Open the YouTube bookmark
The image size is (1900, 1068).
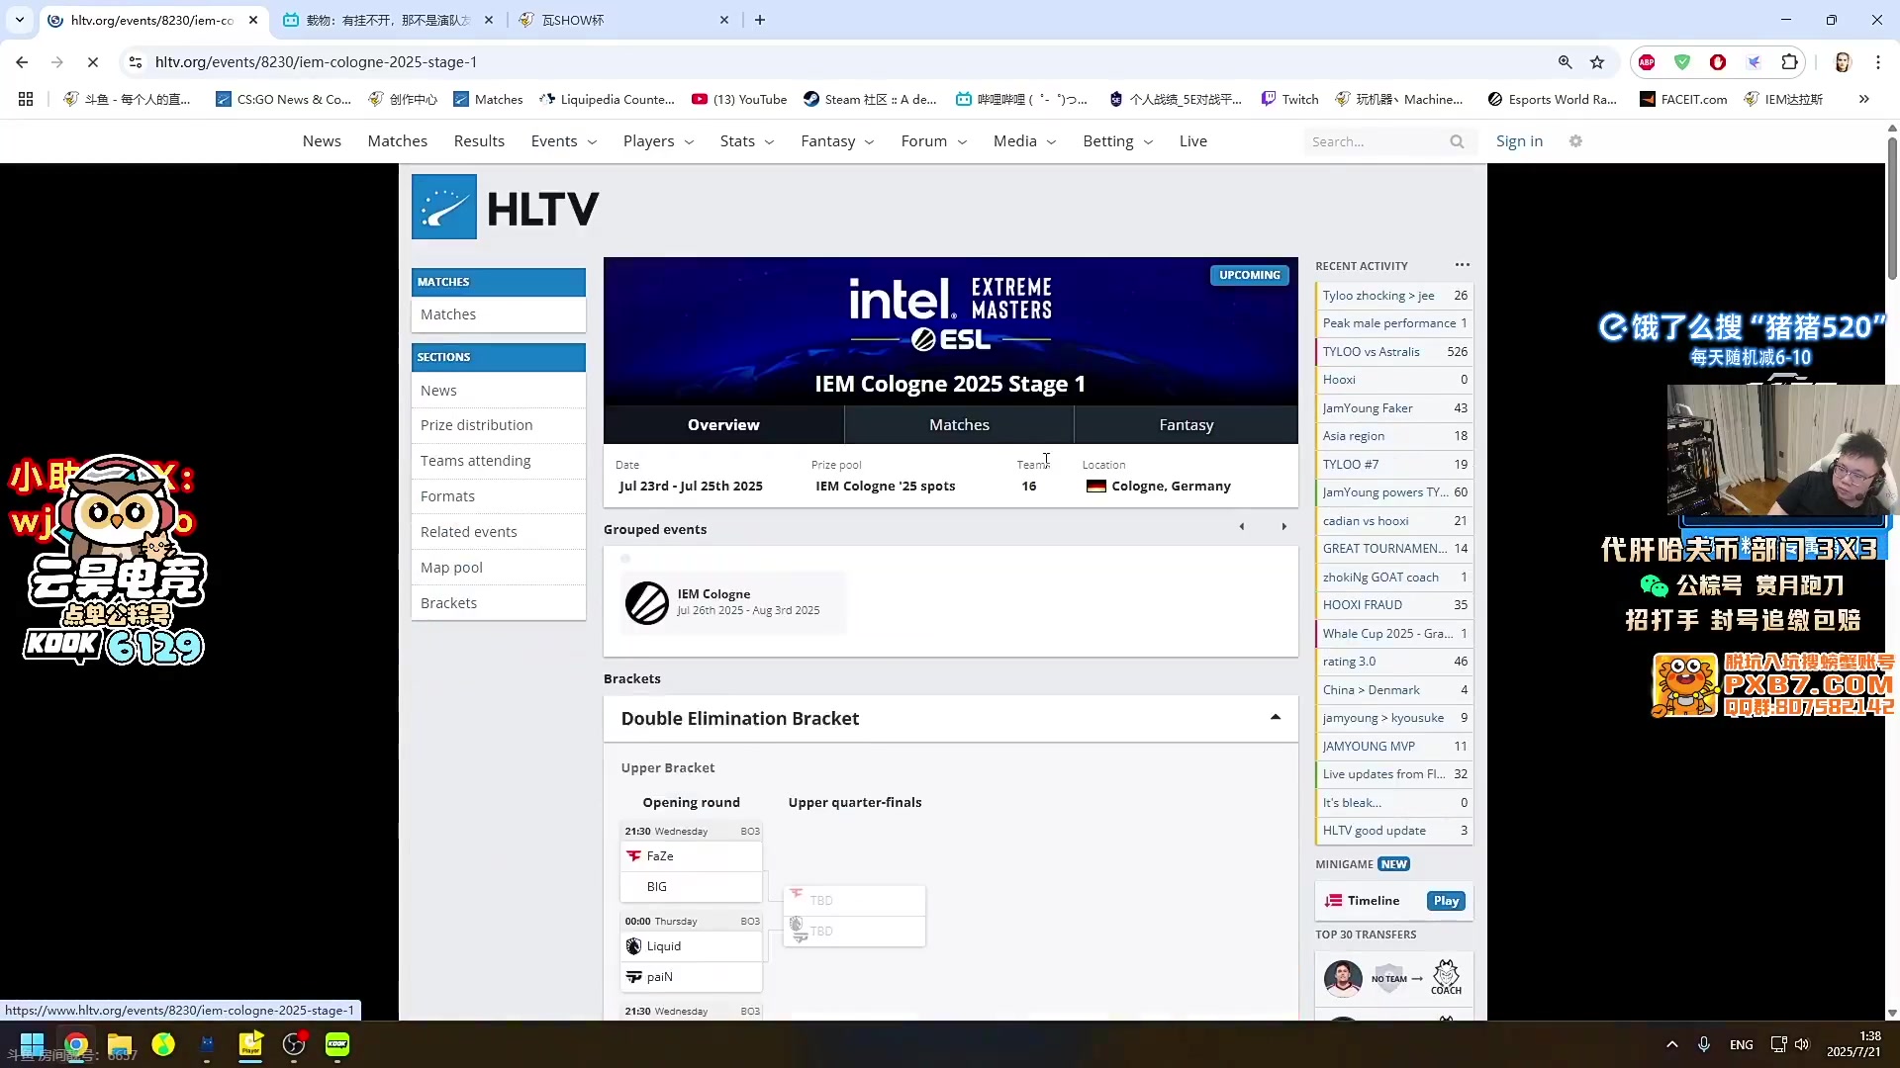(738, 99)
